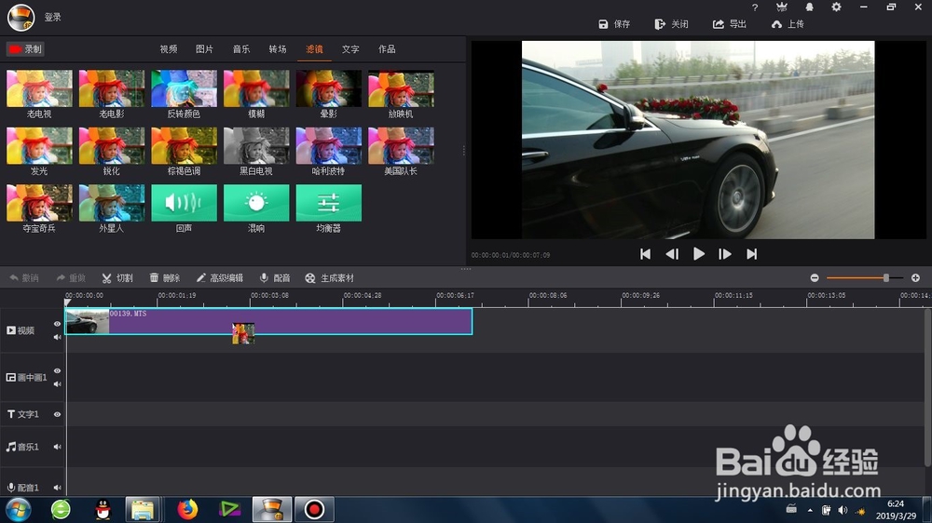The height and width of the screenshot is (523, 932).
Task: Toggle visibility of 画中画1 track
Action: tap(57, 371)
